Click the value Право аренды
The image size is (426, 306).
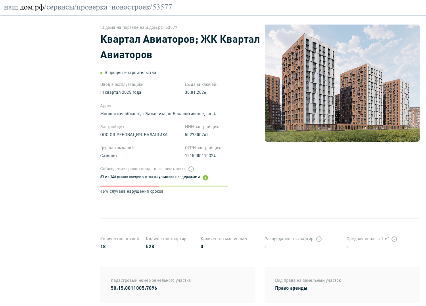tap(291, 288)
